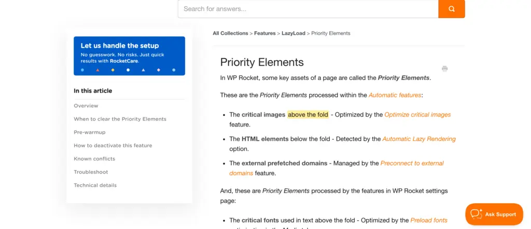This screenshot has width=531, height=229.
Task: Focus the Search for answers field
Action: (x=308, y=9)
